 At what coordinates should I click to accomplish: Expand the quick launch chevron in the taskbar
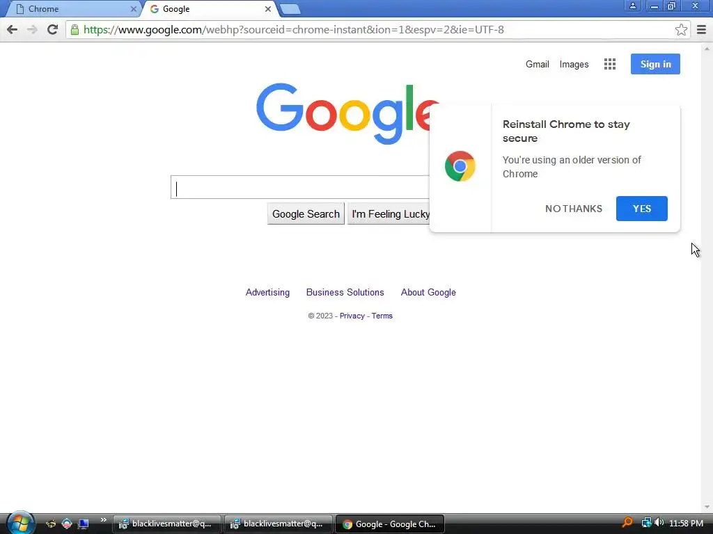[104, 520]
